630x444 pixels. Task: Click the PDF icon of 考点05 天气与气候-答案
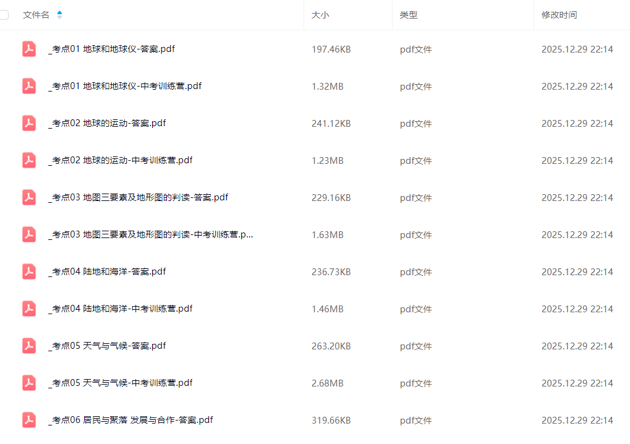tap(29, 346)
